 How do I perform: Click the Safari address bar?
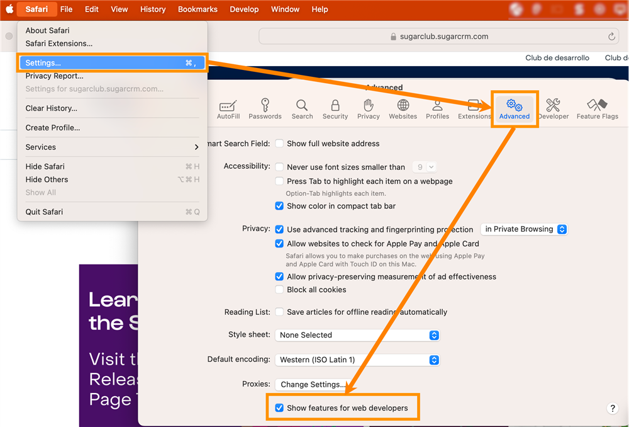(x=439, y=37)
